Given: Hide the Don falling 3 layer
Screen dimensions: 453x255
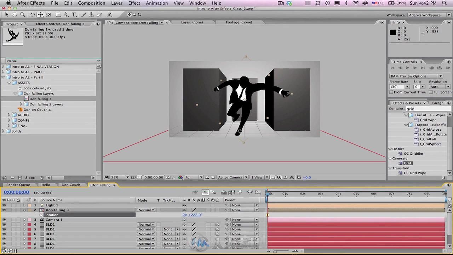Looking at the screenshot, I should pyautogui.click(x=4, y=210).
